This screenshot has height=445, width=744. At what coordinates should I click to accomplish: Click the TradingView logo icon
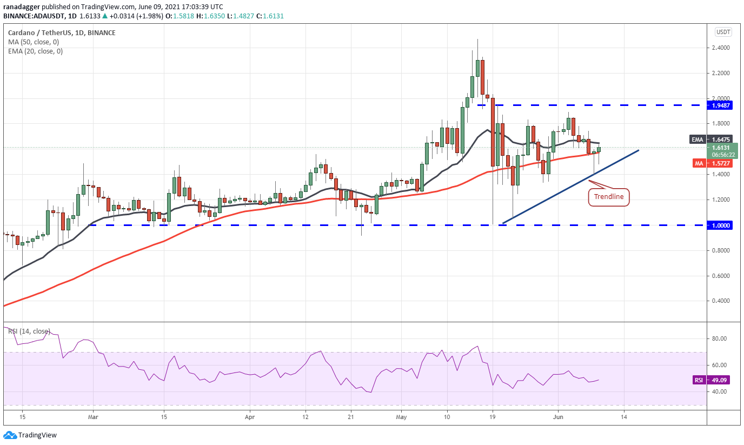pos(10,435)
